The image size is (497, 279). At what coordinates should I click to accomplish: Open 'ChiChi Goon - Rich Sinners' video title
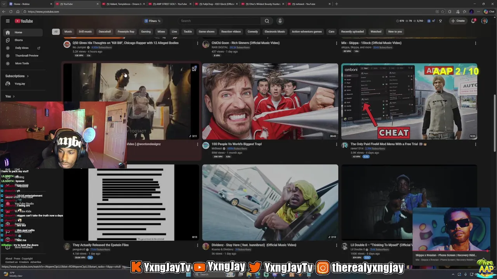tap(245, 43)
